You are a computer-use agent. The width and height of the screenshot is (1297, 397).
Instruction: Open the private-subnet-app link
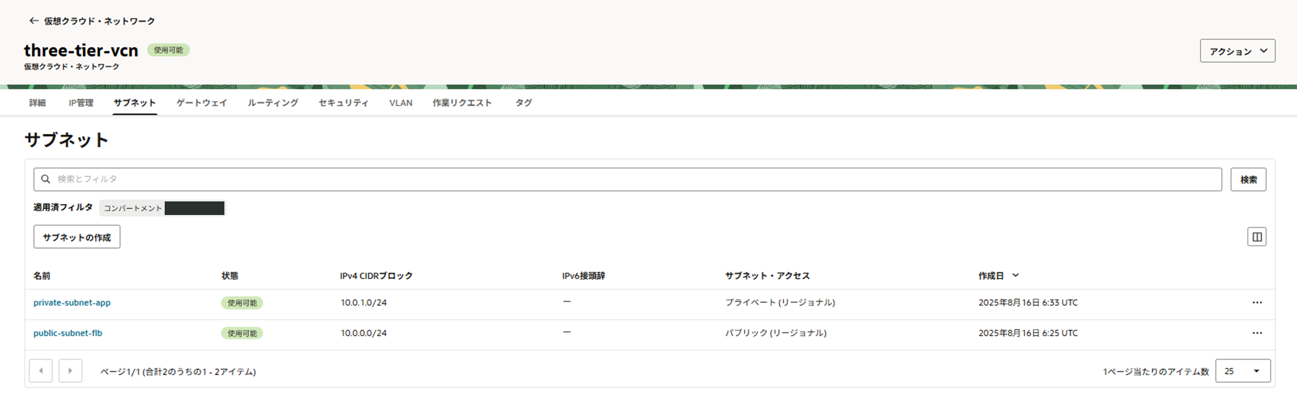72,303
